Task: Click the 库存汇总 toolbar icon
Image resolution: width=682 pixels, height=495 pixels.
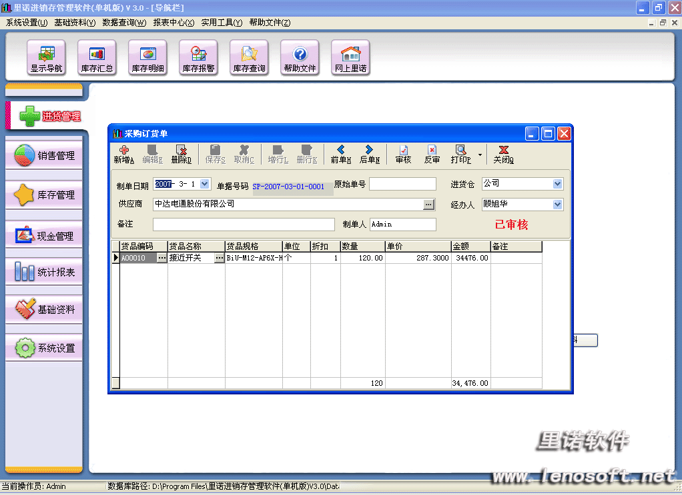Action: coord(97,57)
